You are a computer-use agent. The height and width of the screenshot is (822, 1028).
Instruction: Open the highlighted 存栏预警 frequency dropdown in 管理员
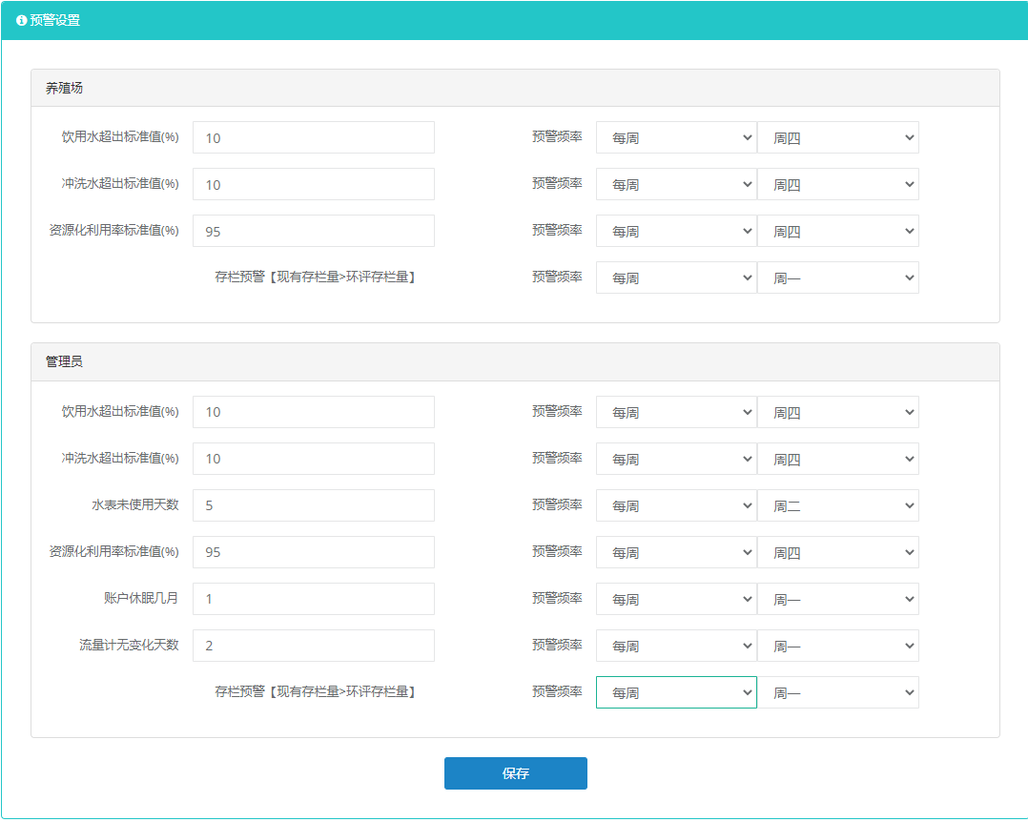pos(676,692)
